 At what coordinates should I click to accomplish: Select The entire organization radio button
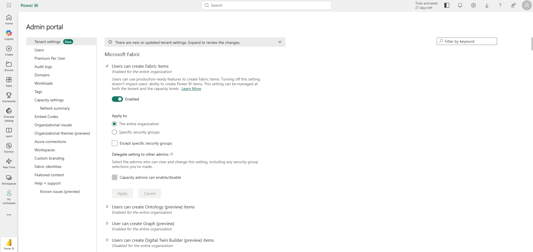click(x=114, y=124)
